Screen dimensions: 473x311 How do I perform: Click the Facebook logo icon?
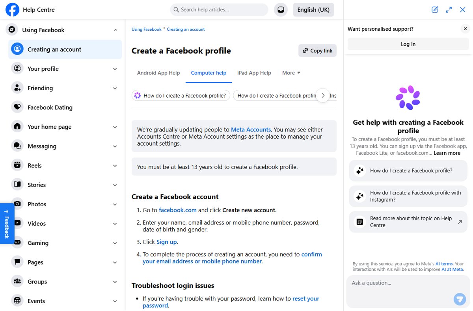(12, 9)
